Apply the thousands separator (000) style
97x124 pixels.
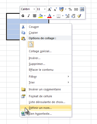pos(76,9)
